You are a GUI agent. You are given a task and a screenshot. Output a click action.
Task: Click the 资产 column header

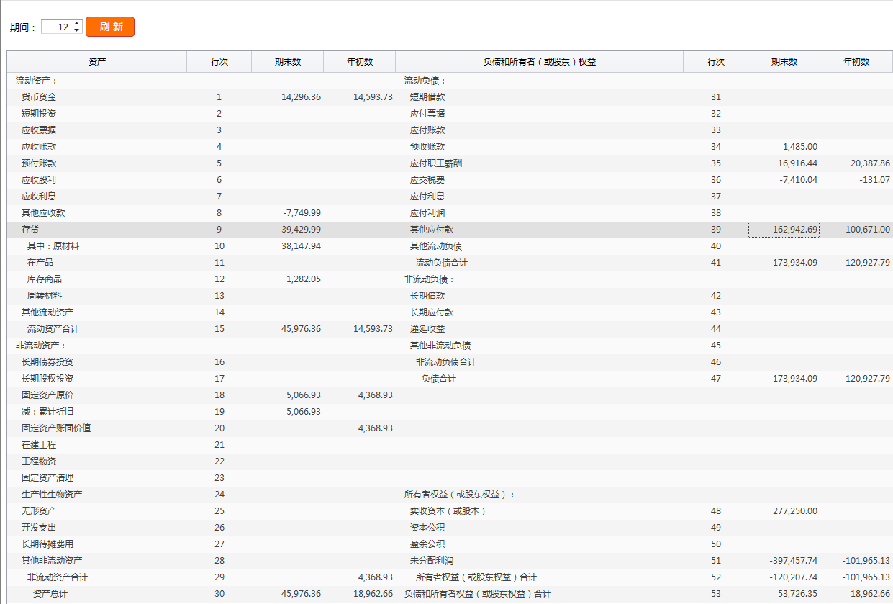click(x=97, y=62)
